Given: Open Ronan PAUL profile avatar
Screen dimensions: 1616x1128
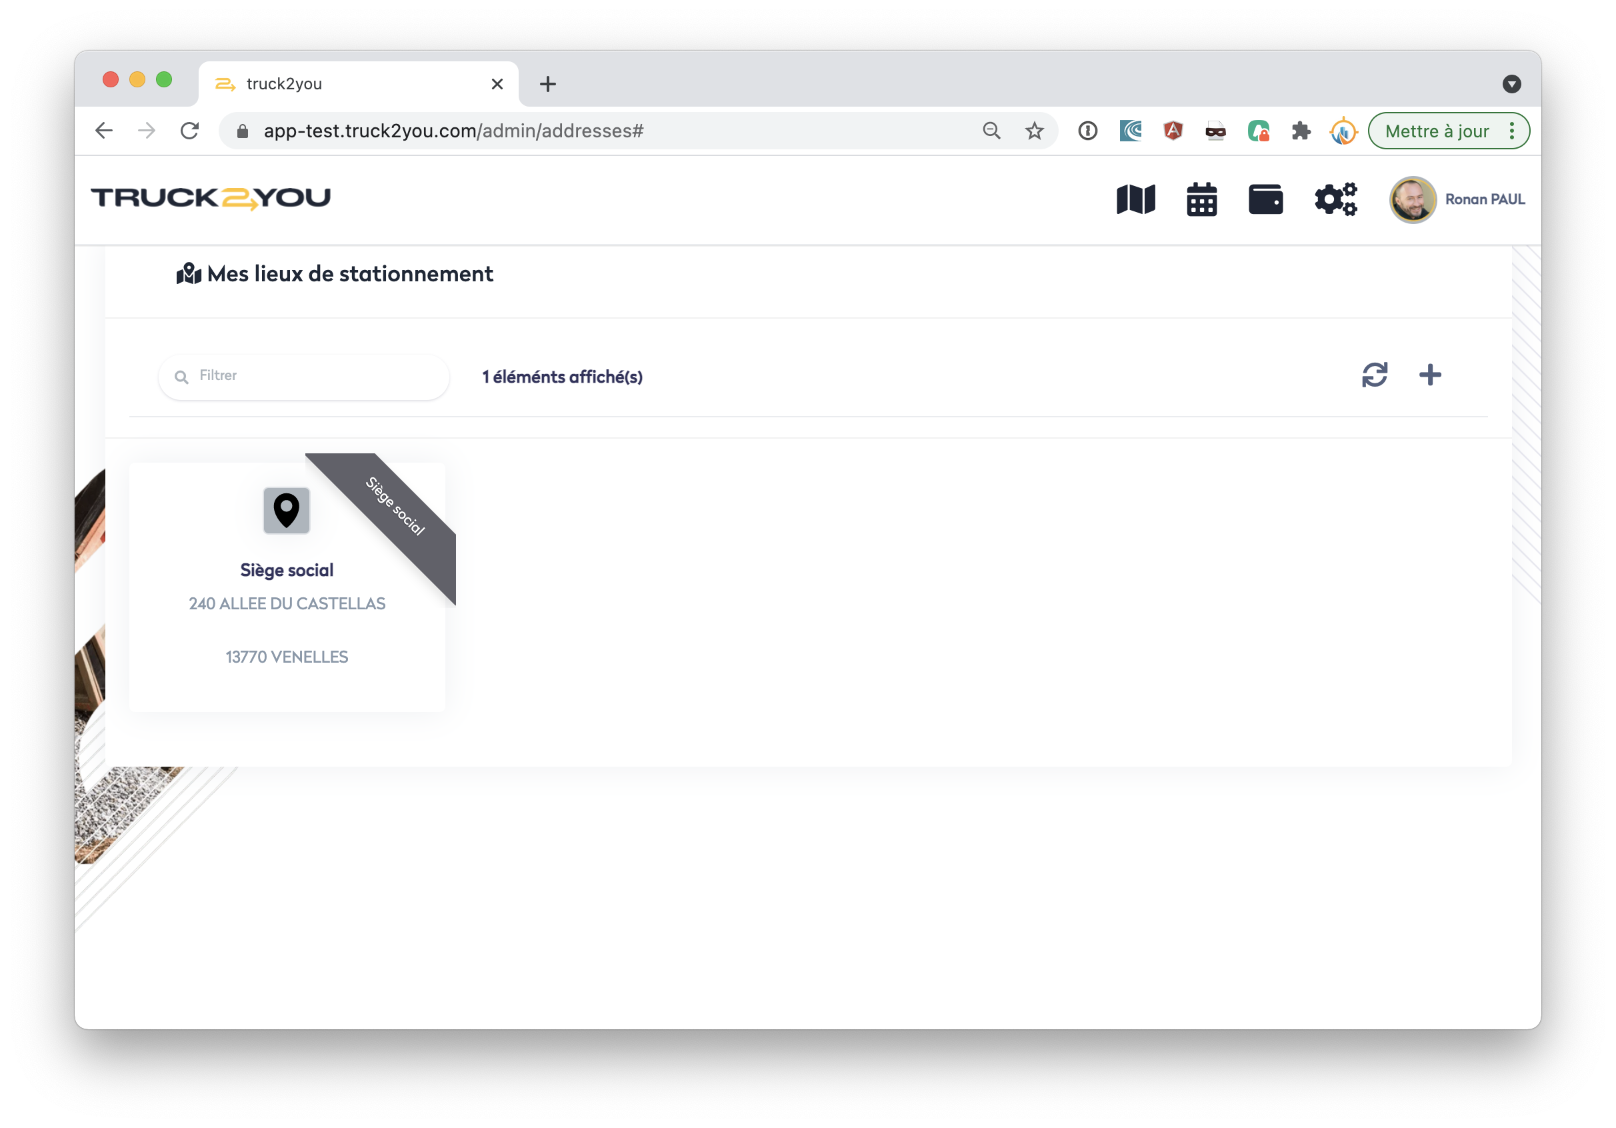Looking at the screenshot, I should (x=1413, y=200).
